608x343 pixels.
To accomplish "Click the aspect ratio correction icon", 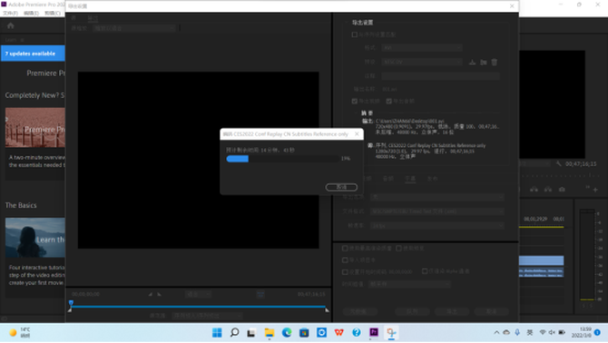I will (x=260, y=294).
